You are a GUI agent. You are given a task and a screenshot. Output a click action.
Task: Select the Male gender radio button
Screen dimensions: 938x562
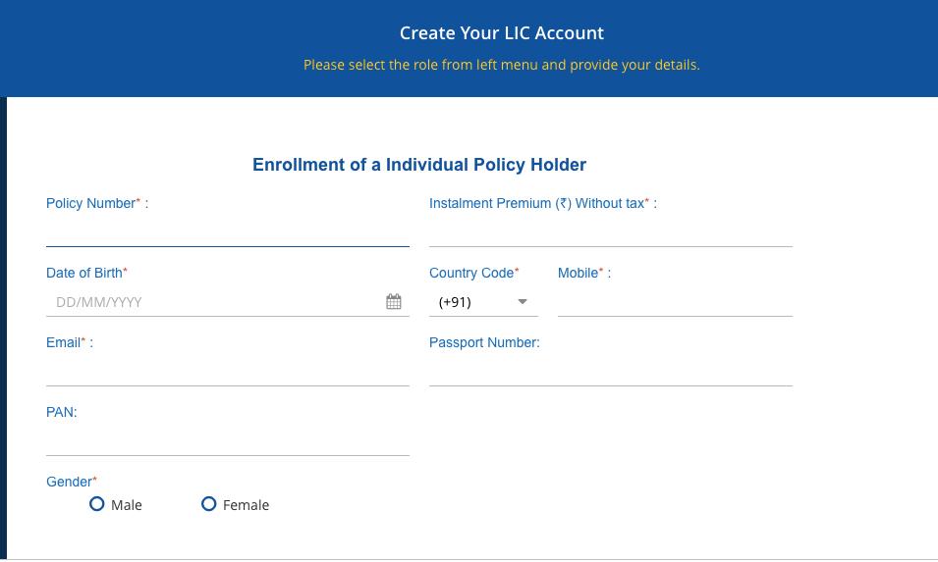97,504
